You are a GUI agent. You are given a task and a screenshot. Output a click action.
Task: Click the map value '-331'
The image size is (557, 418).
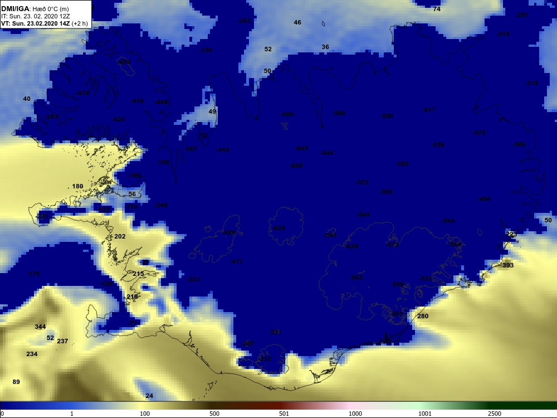(x=275, y=332)
